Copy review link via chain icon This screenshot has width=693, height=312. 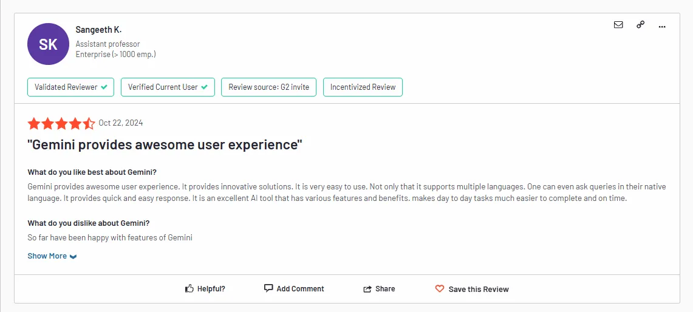click(640, 25)
